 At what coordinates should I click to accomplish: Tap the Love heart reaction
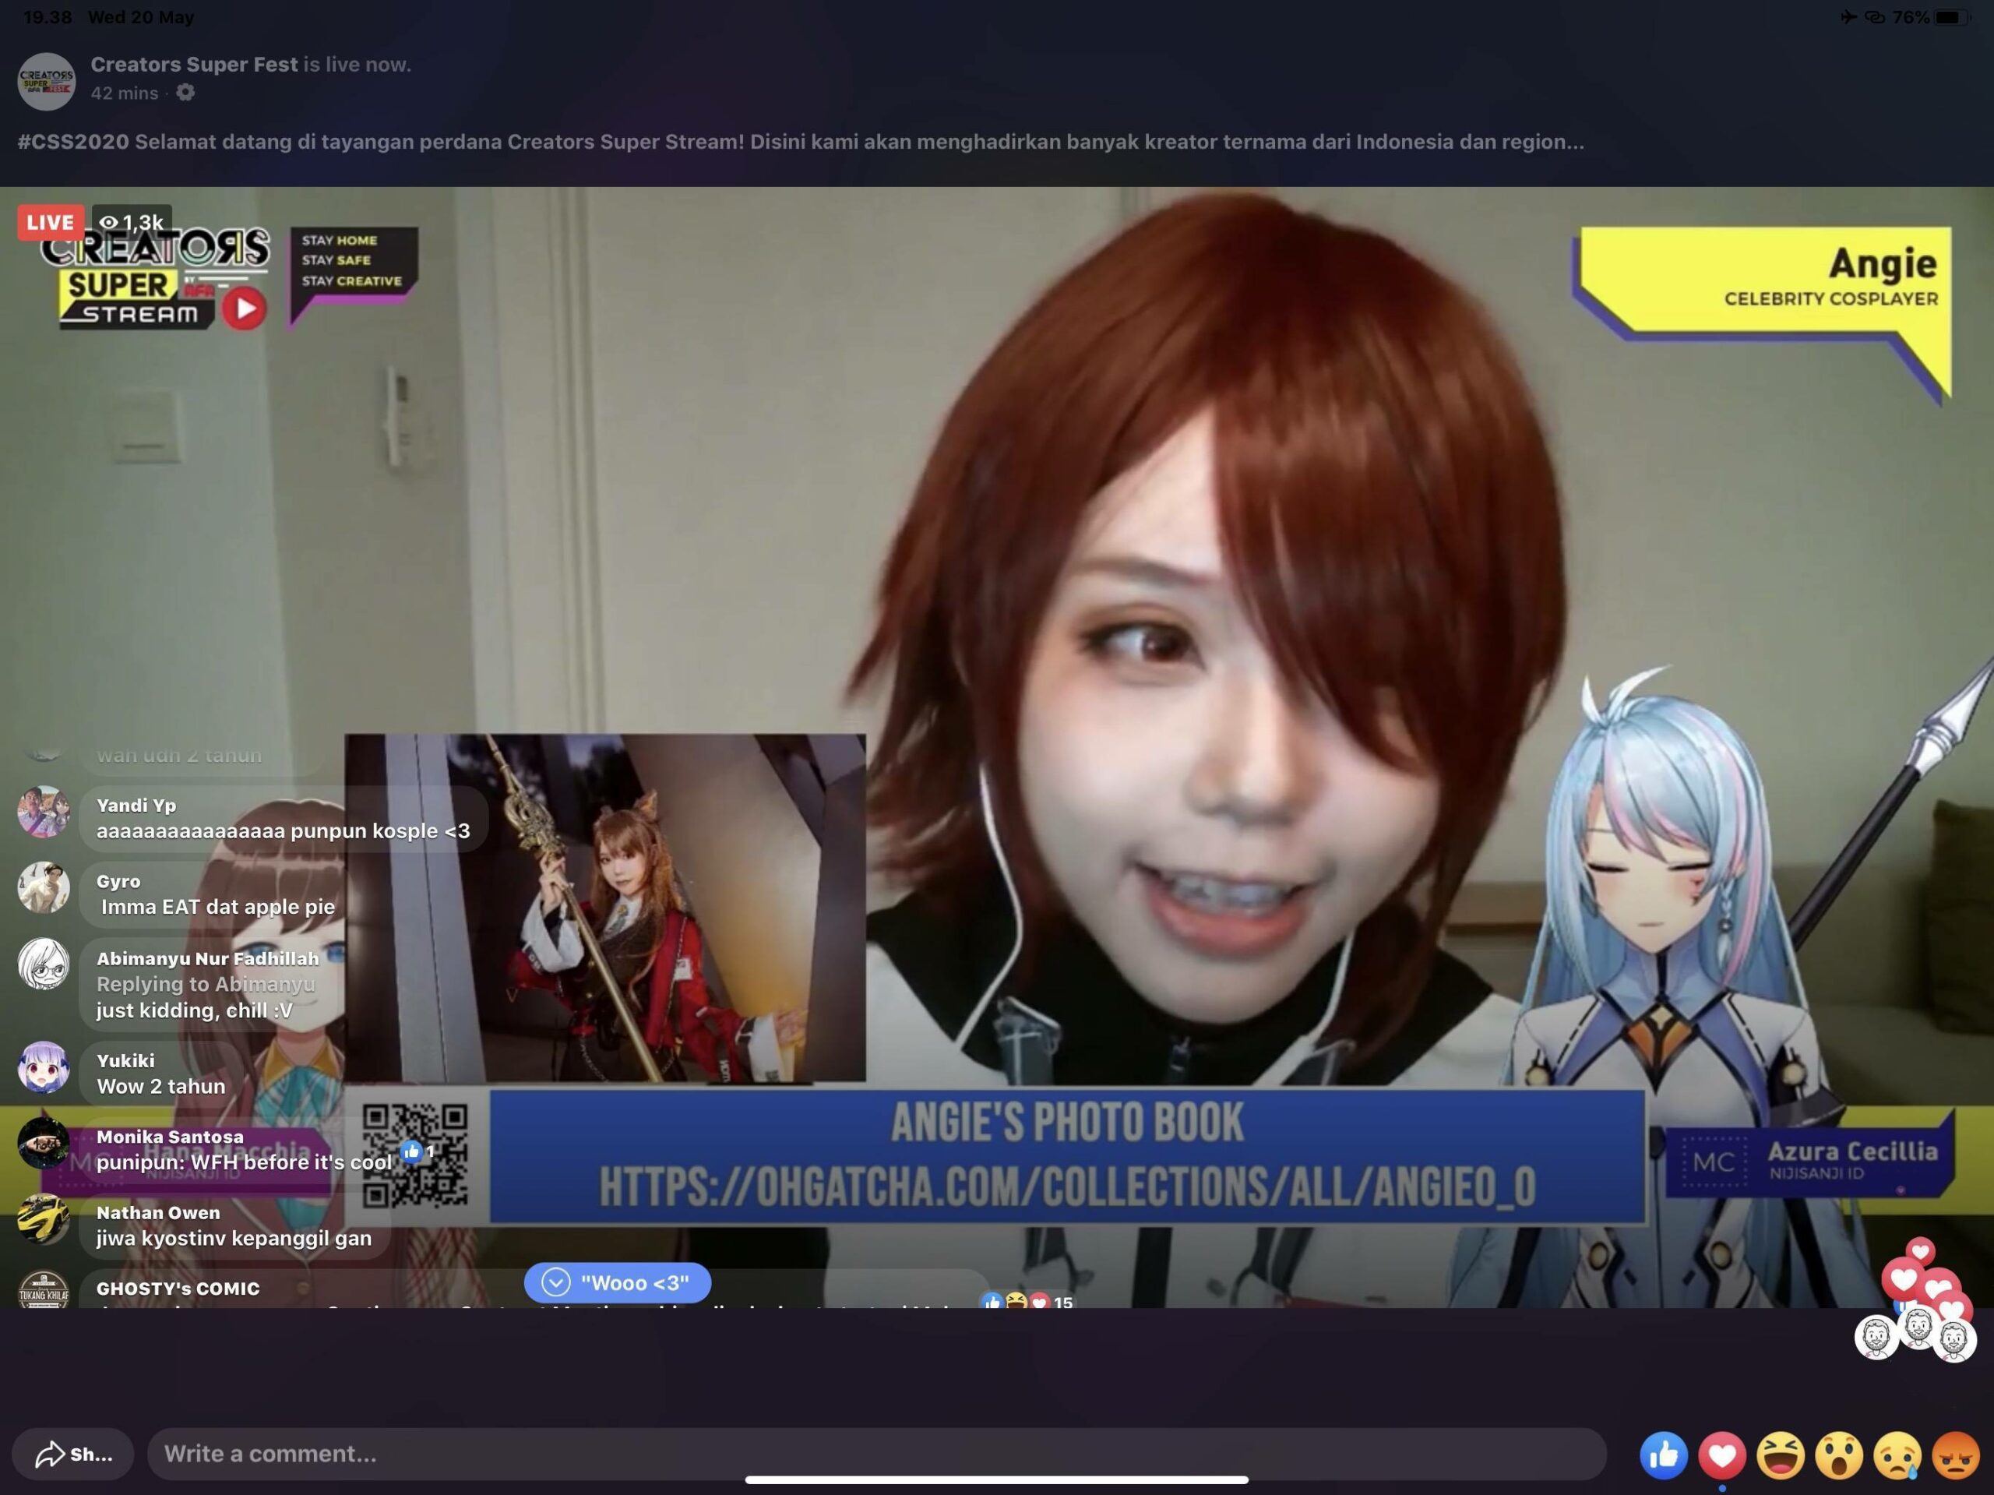click(x=1721, y=1454)
